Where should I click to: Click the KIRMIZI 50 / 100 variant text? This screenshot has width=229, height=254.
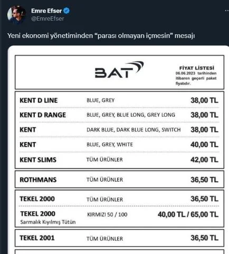pyautogui.click(x=107, y=214)
